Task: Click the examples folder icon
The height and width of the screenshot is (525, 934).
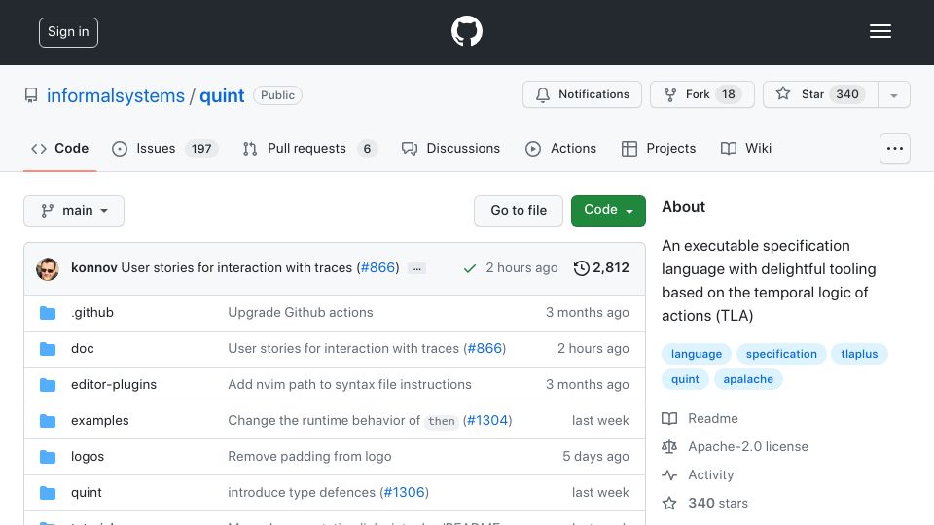Action: (x=48, y=421)
